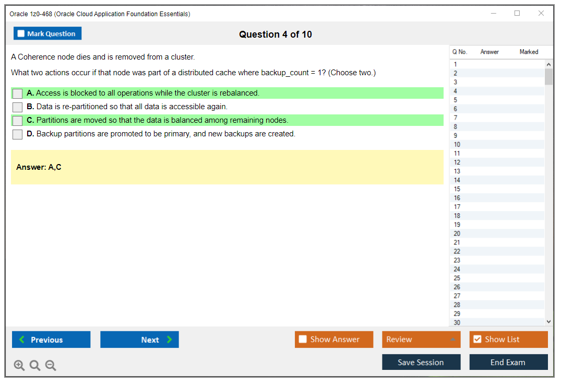
Task: Check answer option A checkbox
Action: [x=17, y=94]
